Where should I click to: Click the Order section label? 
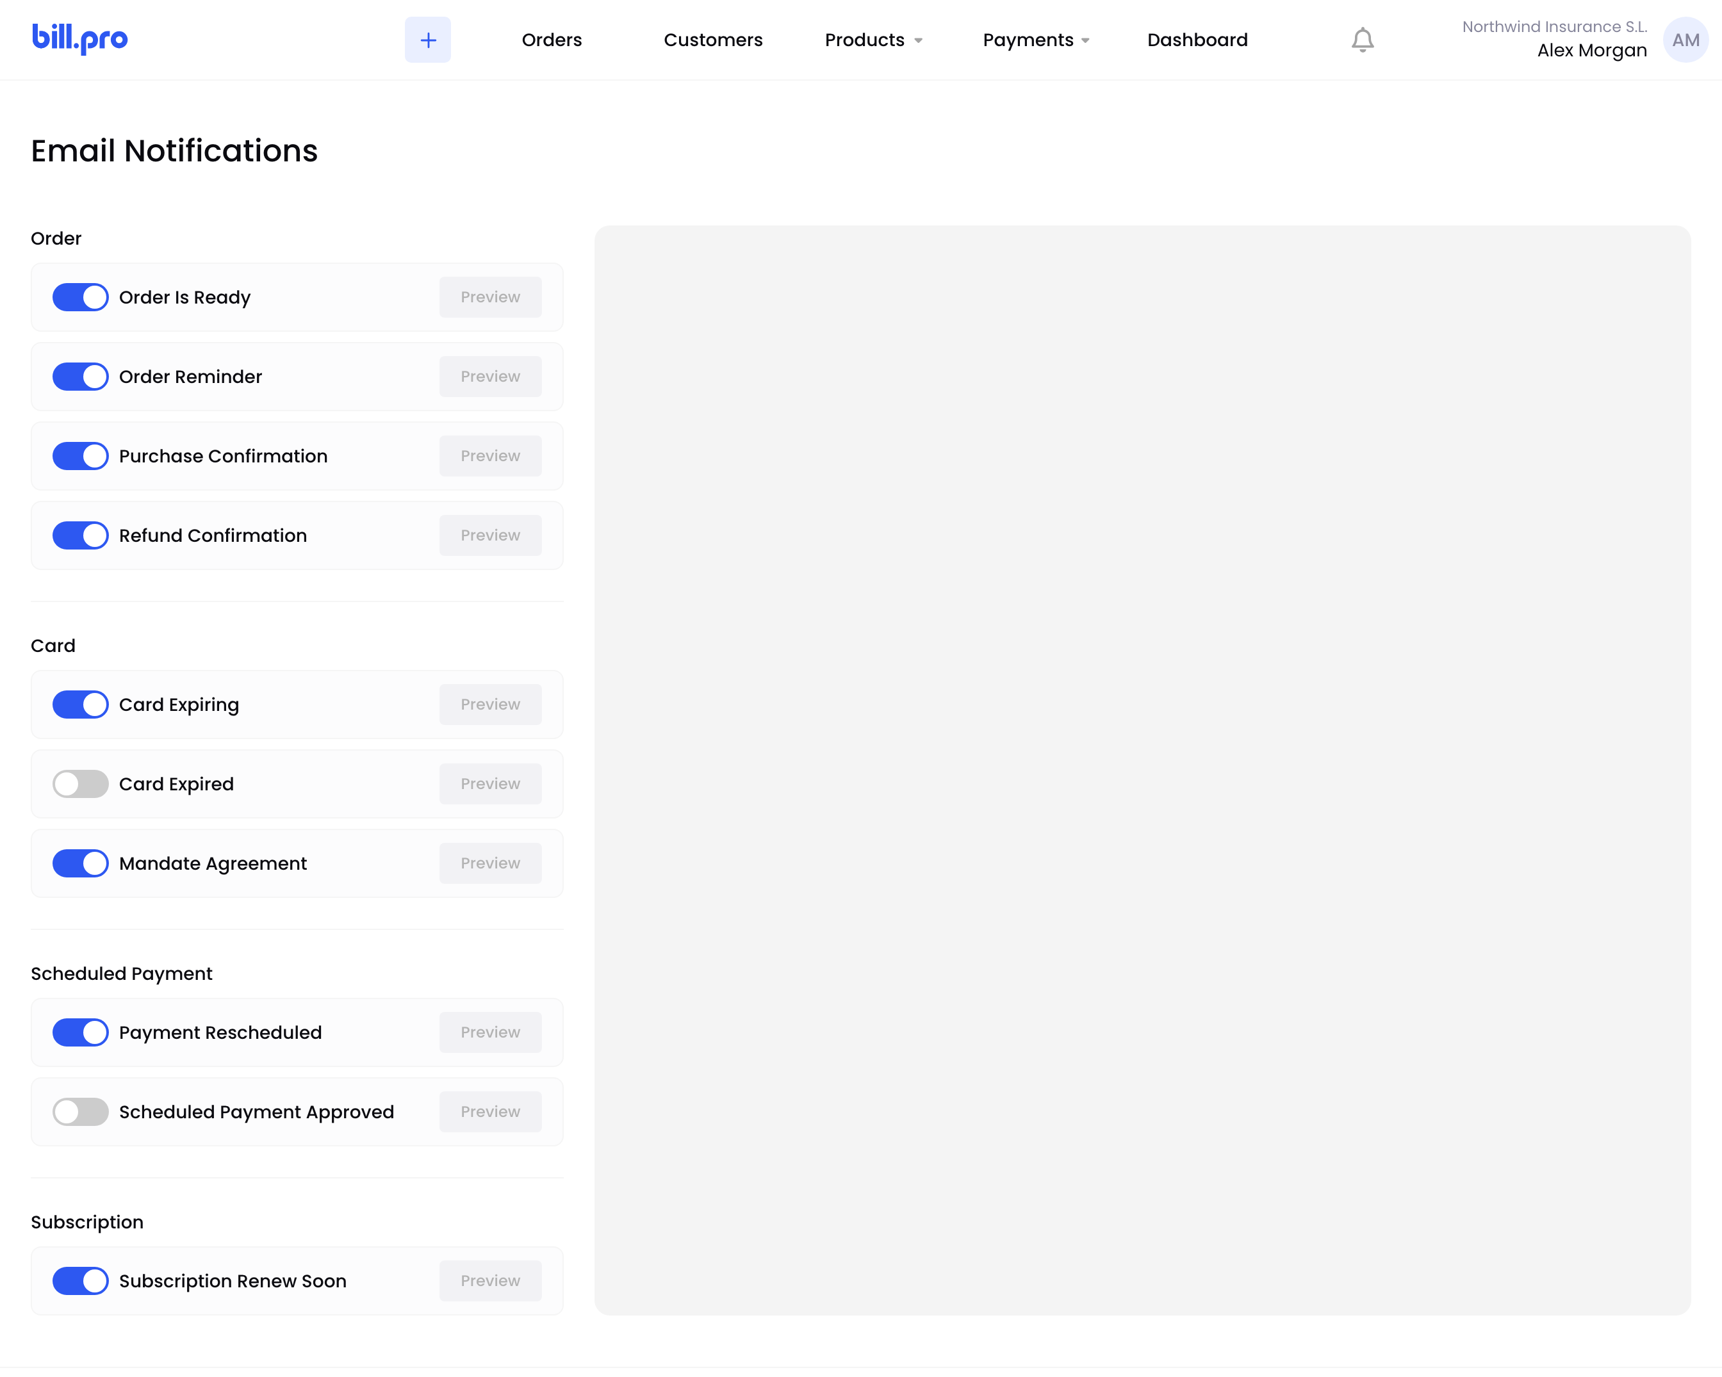pyautogui.click(x=56, y=238)
